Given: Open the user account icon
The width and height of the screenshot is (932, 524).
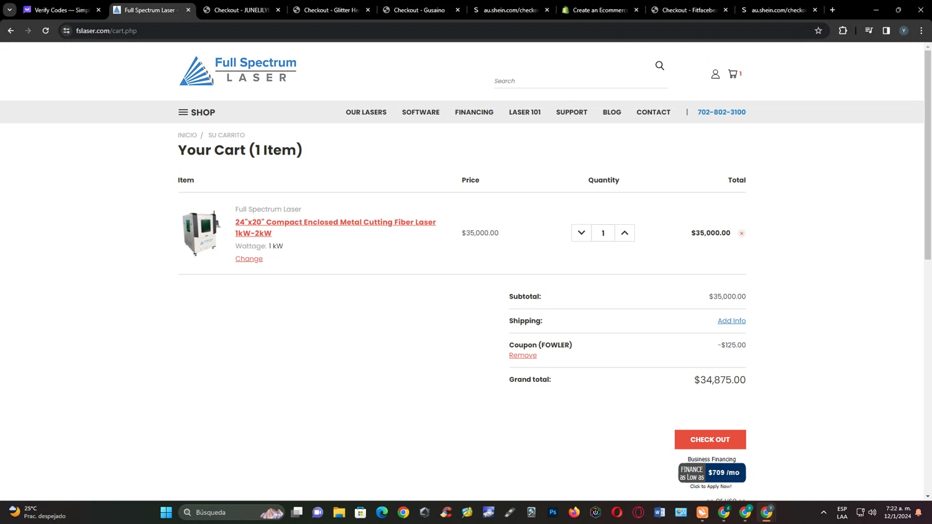Looking at the screenshot, I should click(x=715, y=74).
